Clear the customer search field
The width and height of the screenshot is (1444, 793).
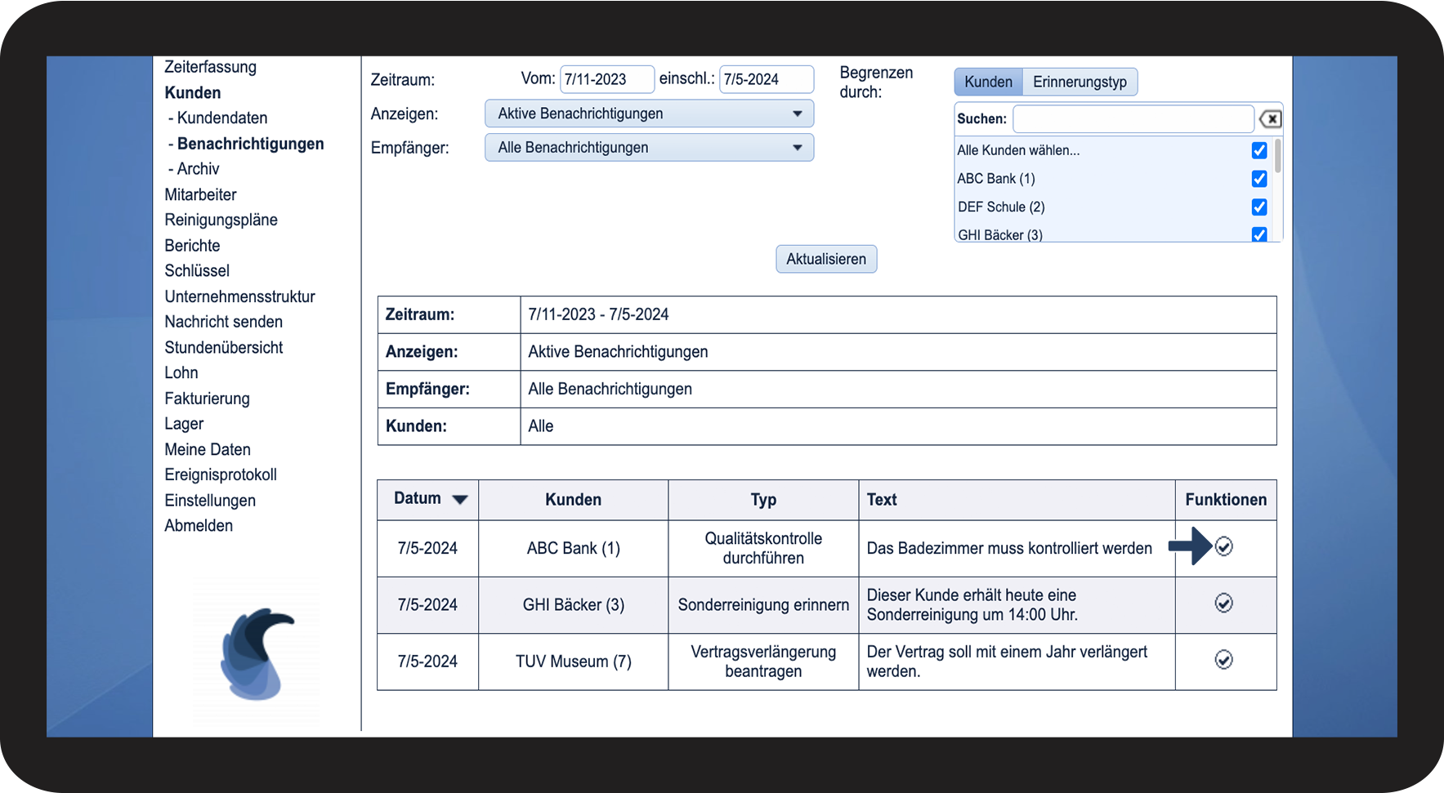pos(1270,119)
